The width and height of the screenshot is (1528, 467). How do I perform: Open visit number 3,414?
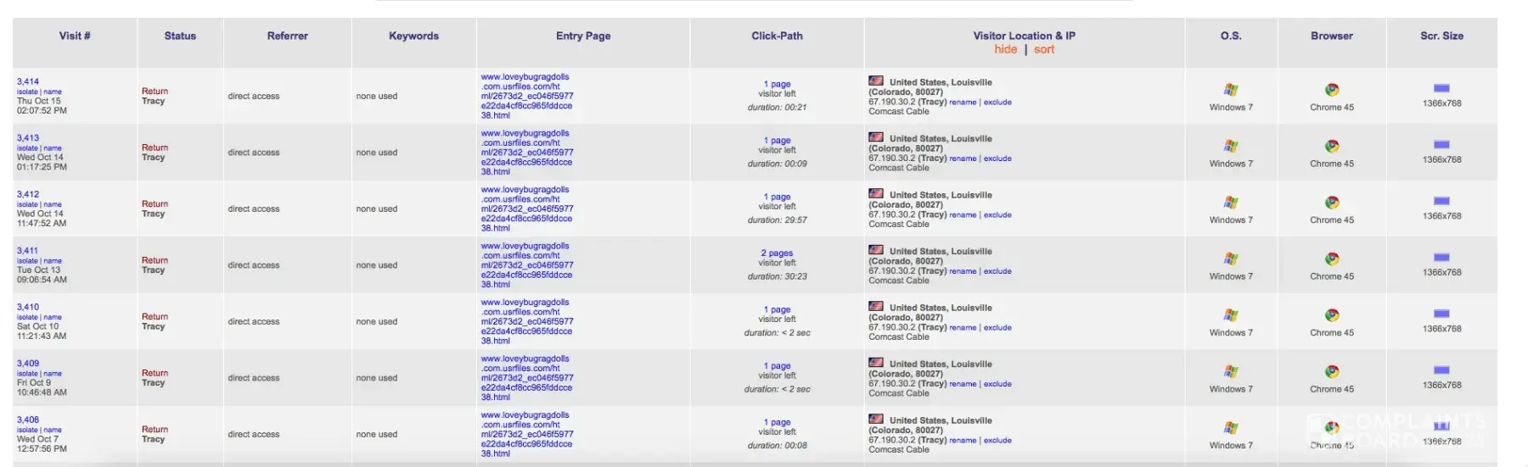(28, 82)
